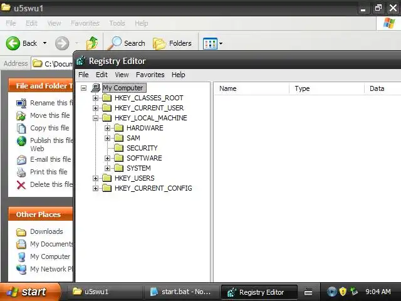Open the Registry Editor File menu
The image size is (401, 301).
click(83, 75)
